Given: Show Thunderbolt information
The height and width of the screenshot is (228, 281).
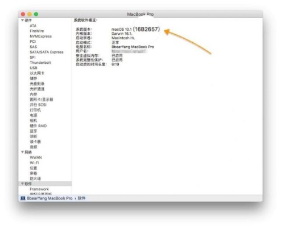Looking at the screenshot, I should click(40, 63).
